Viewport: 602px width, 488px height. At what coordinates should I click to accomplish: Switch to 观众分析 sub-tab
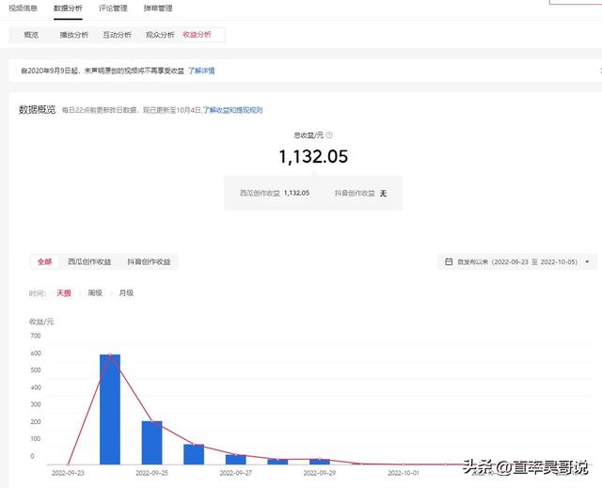pyautogui.click(x=160, y=35)
